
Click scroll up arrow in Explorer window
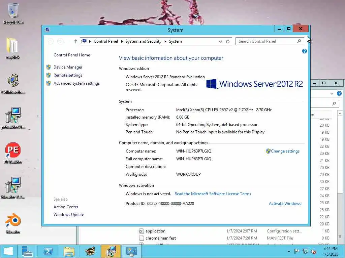coord(340,114)
